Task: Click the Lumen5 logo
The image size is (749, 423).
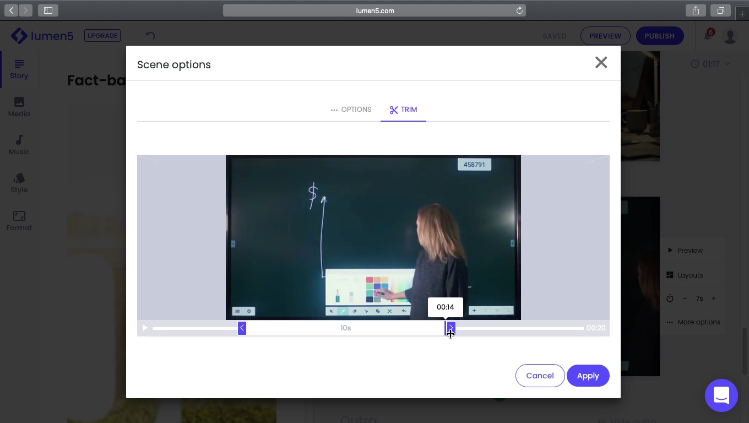Action: [42, 36]
